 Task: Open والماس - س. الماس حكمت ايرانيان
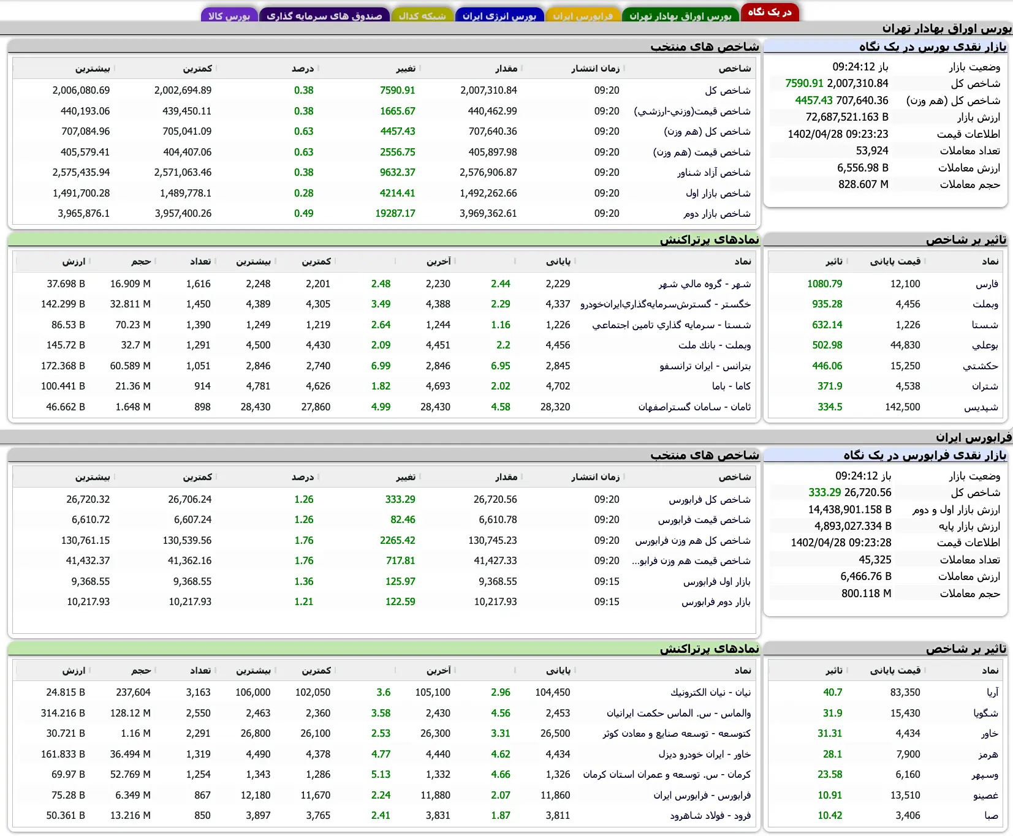point(678,713)
